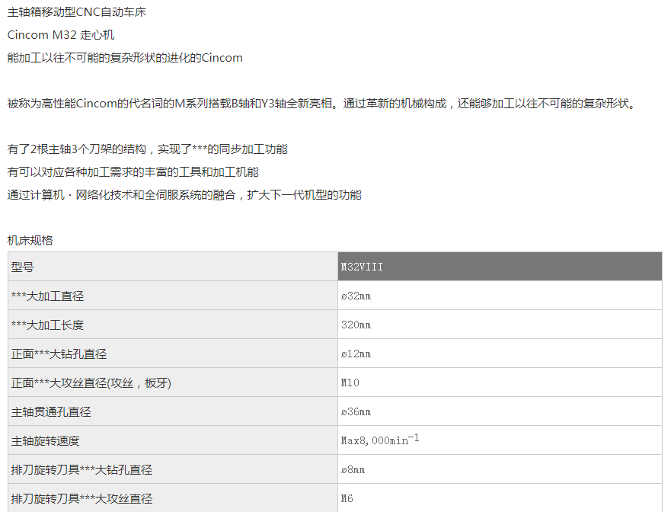The height and width of the screenshot is (512, 671).
Task: Click the line about 计算机·网络化技术
Action: [184, 195]
